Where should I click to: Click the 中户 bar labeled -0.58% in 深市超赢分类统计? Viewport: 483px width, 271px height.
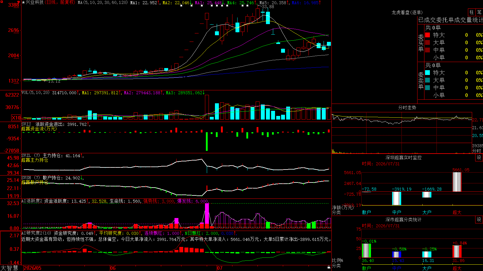[x=397, y=254]
